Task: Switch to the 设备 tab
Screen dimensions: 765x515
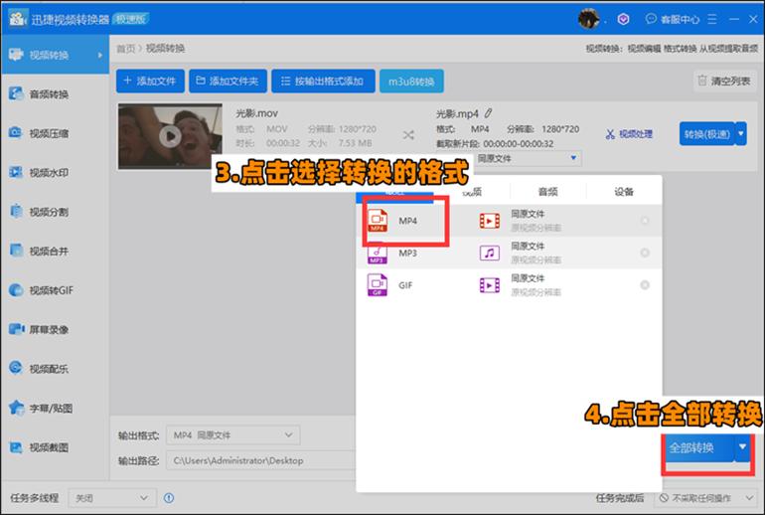Action: pyautogui.click(x=624, y=191)
